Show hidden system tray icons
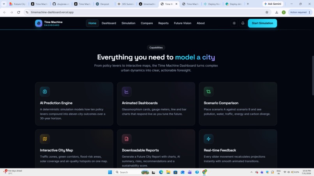This screenshot has width=314, height=176. tap(251, 172)
